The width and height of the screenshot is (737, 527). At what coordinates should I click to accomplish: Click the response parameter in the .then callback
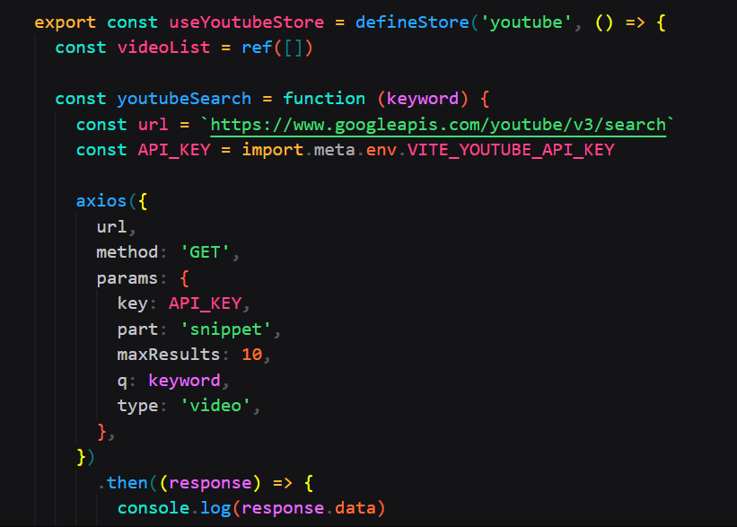point(210,483)
